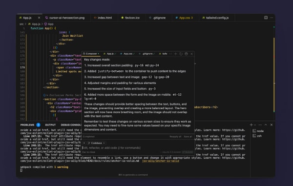Close the App.js editor tab
This screenshot has width=293, height=186.
(39, 18)
